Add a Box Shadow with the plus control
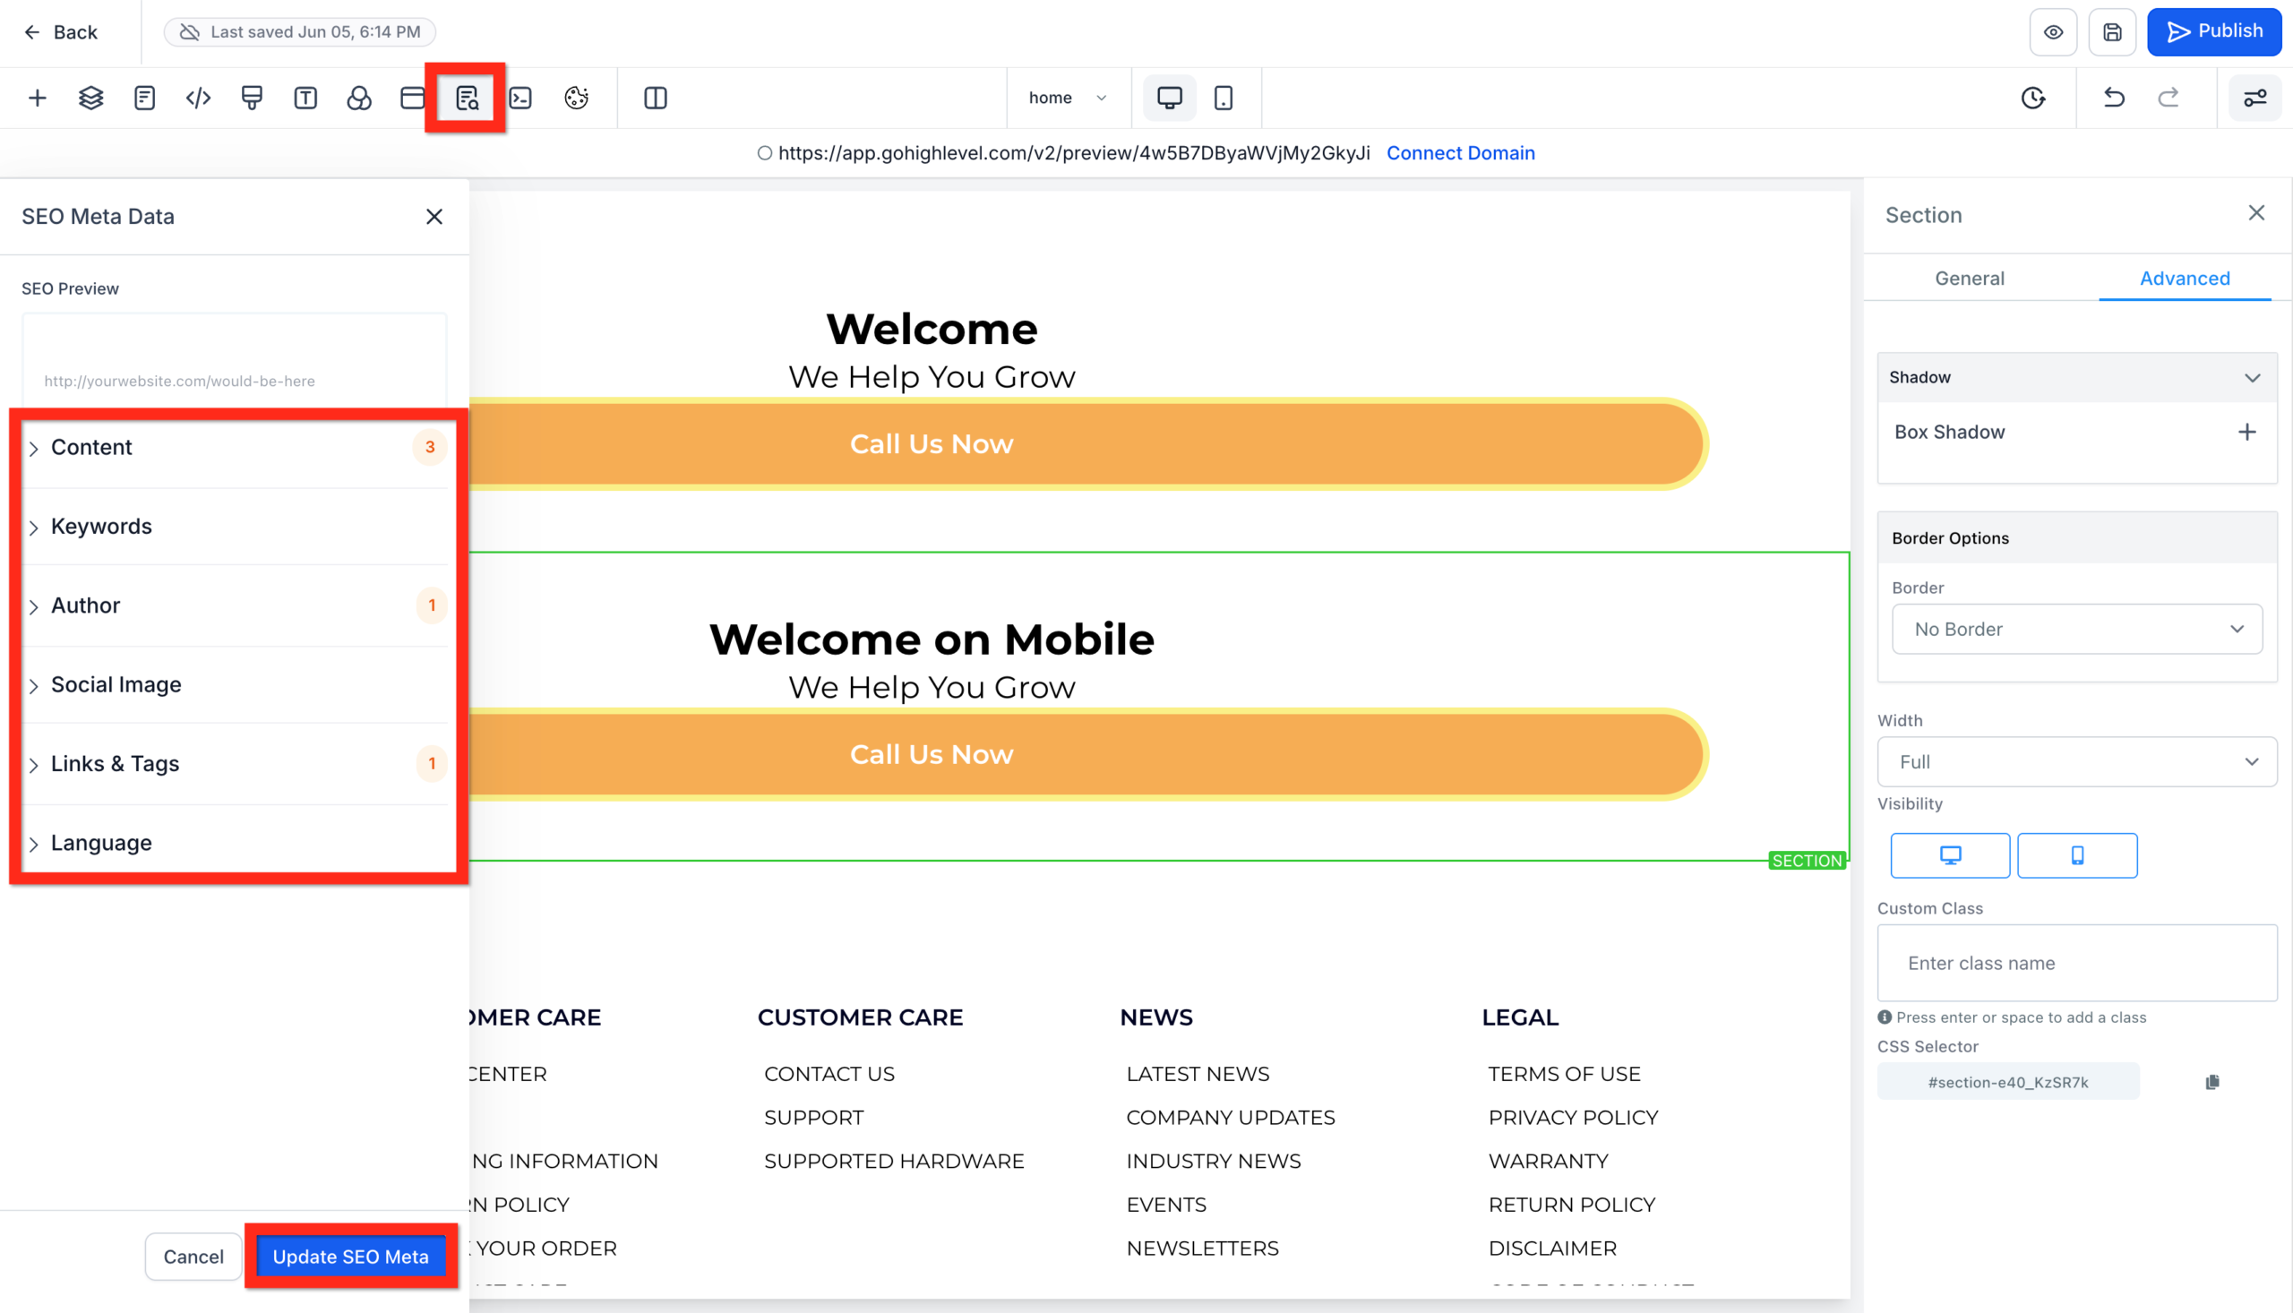This screenshot has height=1313, width=2293. (x=2246, y=432)
